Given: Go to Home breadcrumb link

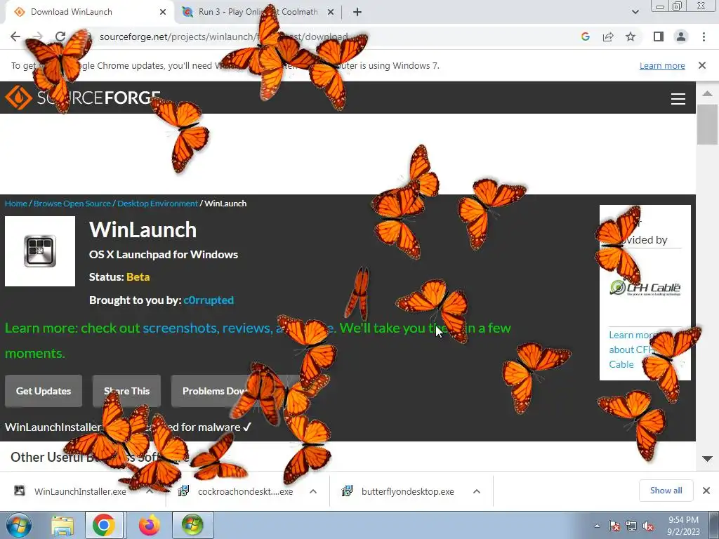Looking at the screenshot, I should point(16,204).
